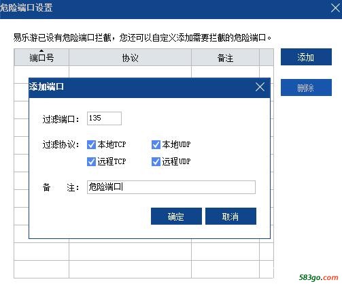Click the 取消 button
Screen dimensions: 342x288
coord(230,217)
